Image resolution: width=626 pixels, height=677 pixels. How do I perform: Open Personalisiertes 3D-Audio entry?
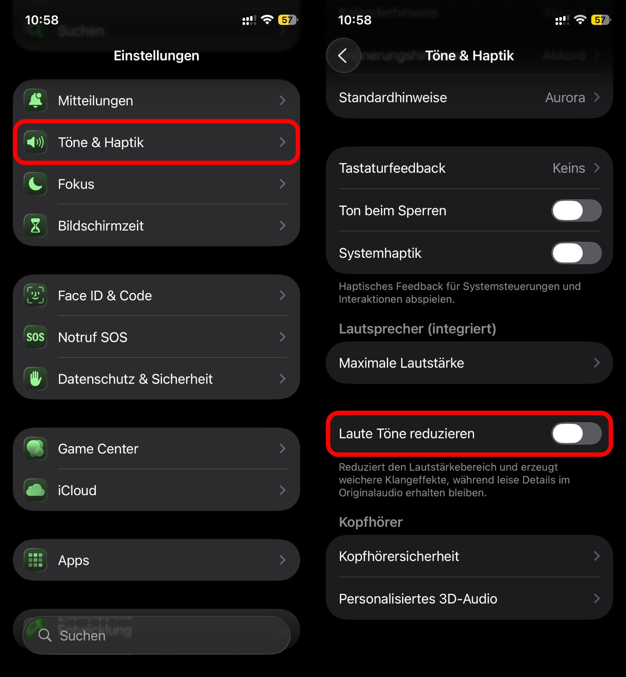[469, 599]
